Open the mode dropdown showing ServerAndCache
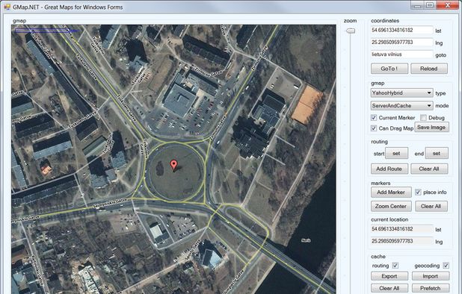Image resolution: width=462 pixels, height=294 pixels. pyautogui.click(x=402, y=105)
